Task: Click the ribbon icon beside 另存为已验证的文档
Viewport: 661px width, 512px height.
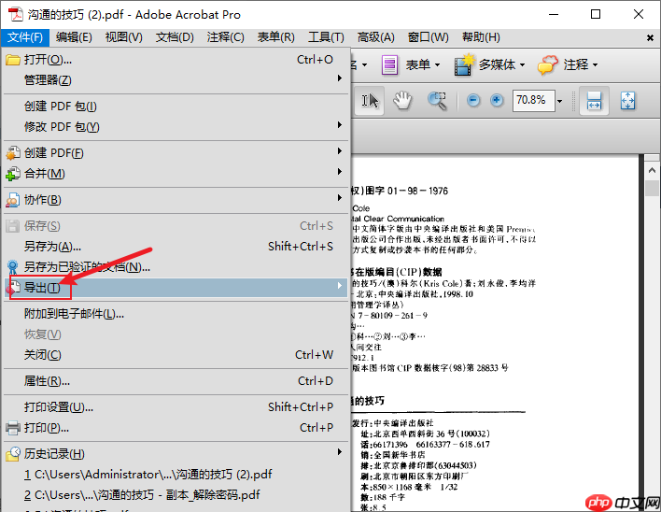Action: (x=13, y=267)
